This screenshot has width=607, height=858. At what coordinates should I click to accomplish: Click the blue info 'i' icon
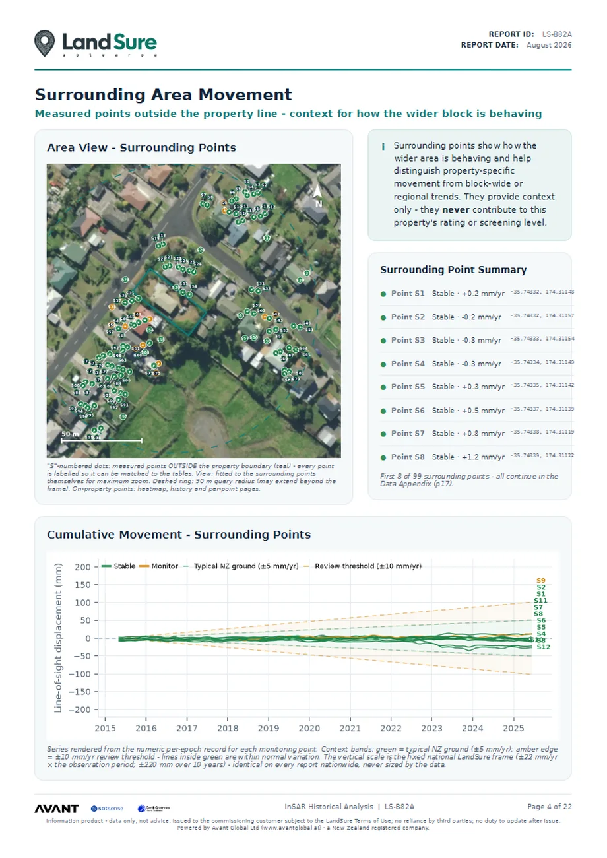[x=383, y=147]
